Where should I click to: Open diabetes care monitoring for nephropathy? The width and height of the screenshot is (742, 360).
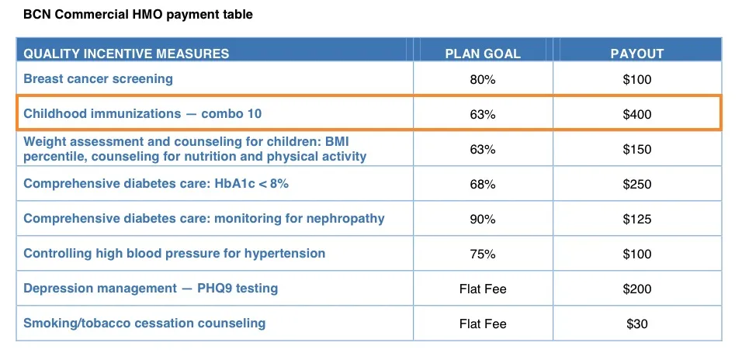203,218
